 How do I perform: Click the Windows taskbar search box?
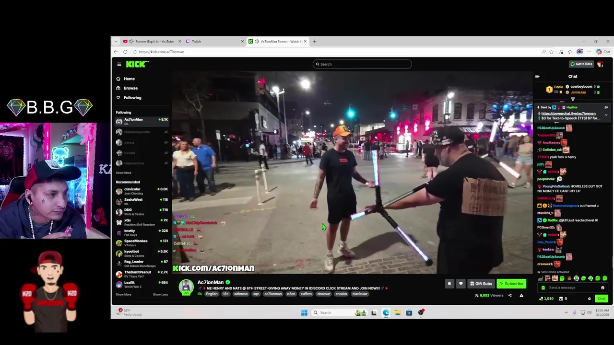coord(340,313)
